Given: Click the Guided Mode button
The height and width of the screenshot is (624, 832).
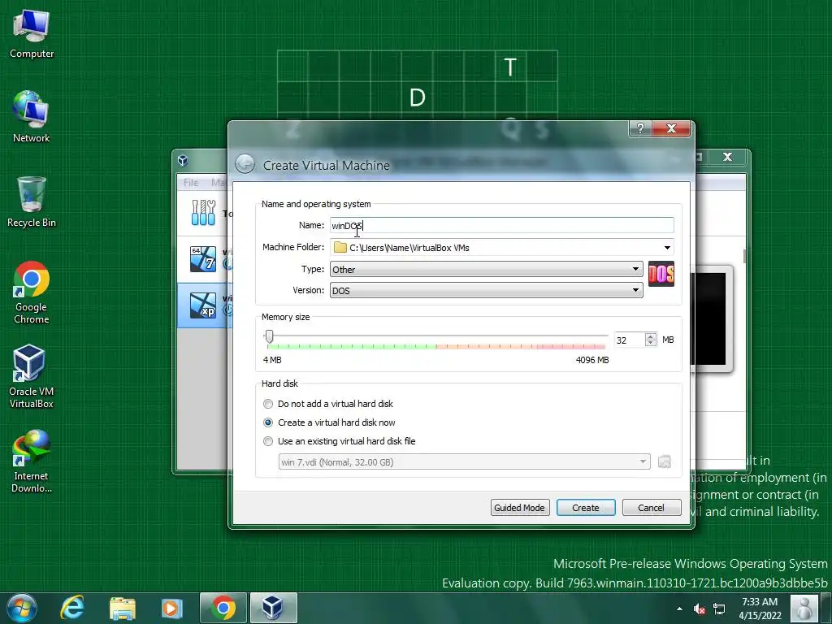Looking at the screenshot, I should pyautogui.click(x=520, y=508).
